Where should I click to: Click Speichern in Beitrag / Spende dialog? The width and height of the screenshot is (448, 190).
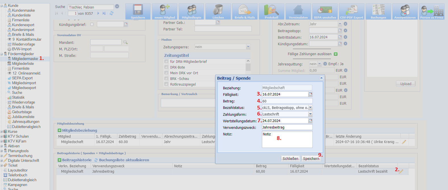[311, 158]
